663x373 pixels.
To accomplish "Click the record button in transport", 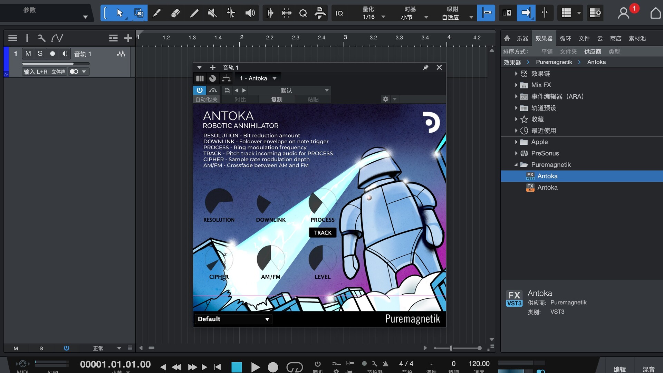I will [x=273, y=367].
